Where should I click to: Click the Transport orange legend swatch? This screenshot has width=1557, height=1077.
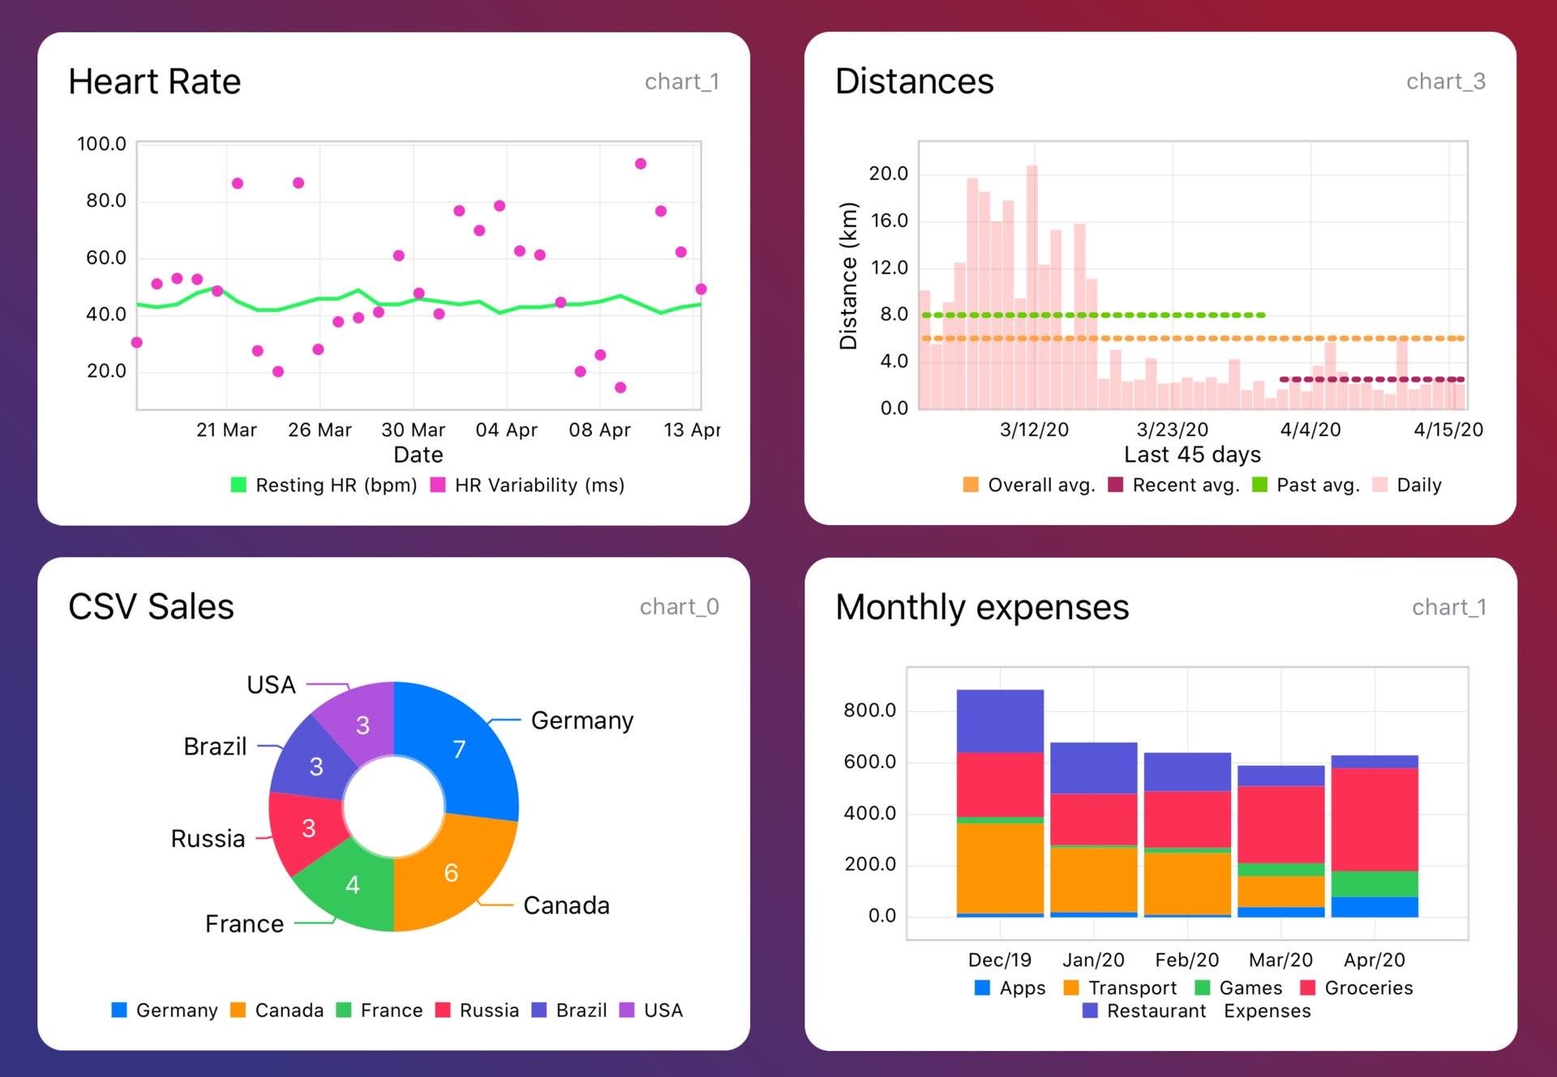pos(1071,987)
